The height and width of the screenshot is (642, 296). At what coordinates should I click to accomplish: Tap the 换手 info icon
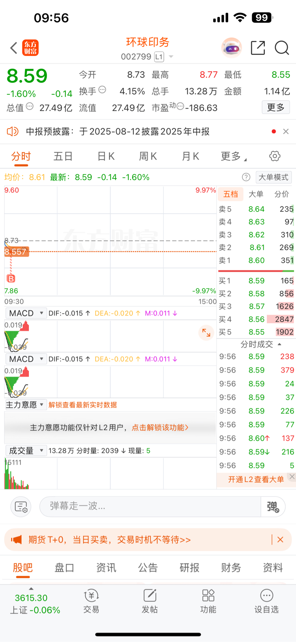tap(102, 90)
